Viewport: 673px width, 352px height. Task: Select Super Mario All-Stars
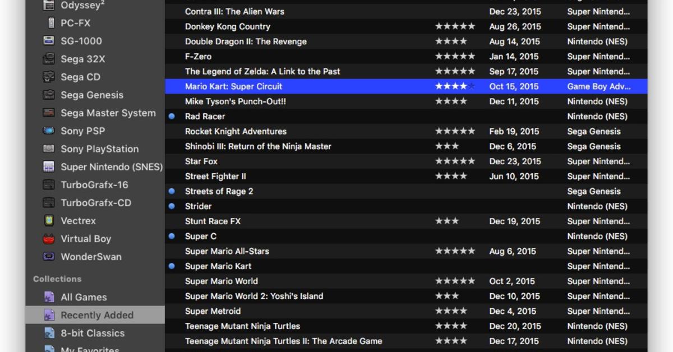[x=227, y=251]
